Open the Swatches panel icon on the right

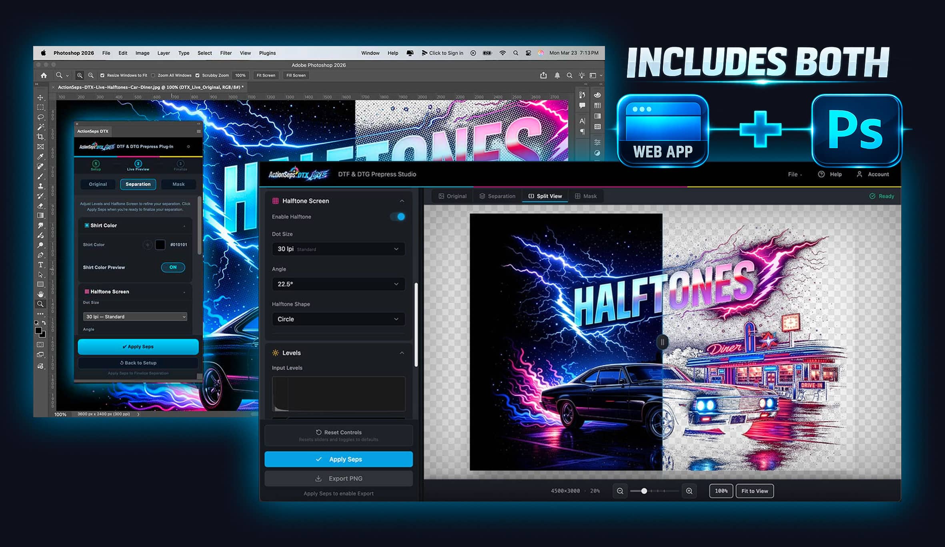pos(597,105)
